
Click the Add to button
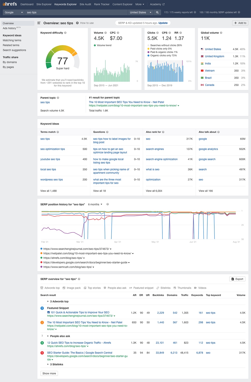click(240, 23)
